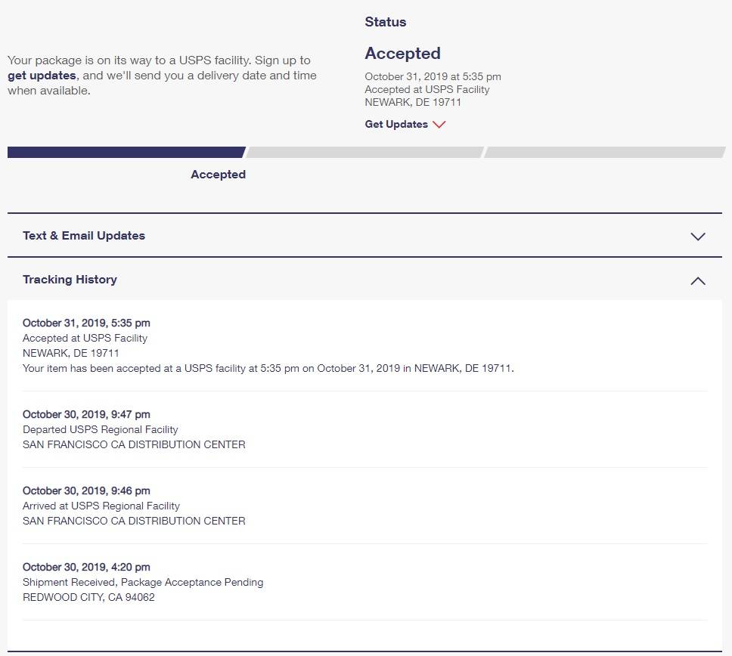Click the Accepted label under progress bar

pos(218,175)
